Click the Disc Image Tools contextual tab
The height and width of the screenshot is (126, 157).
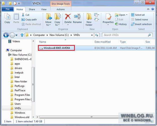[x=61, y=4]
